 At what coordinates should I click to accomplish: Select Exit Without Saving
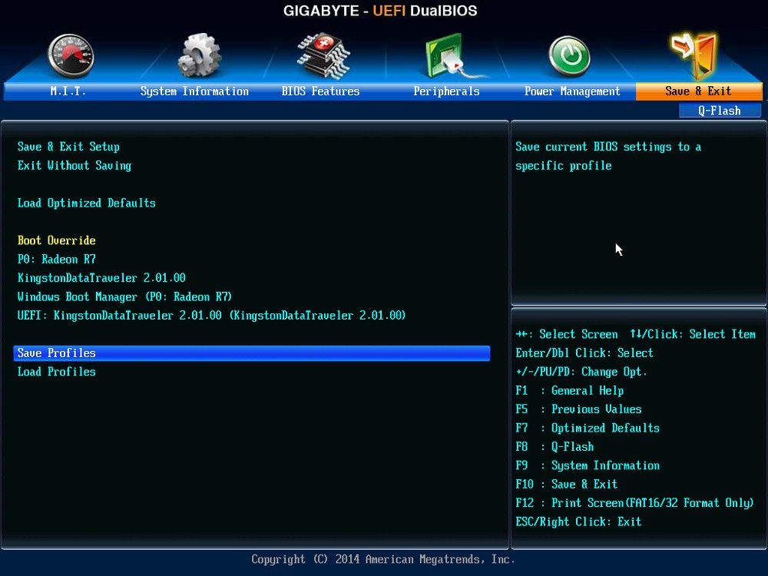pos(74,166)
